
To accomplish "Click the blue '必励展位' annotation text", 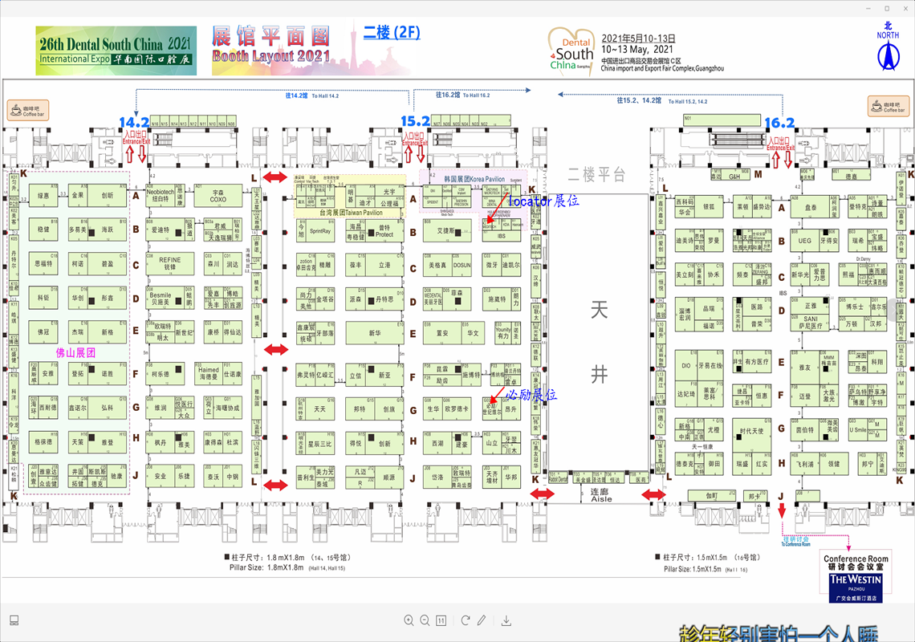I will pos(531,395).
